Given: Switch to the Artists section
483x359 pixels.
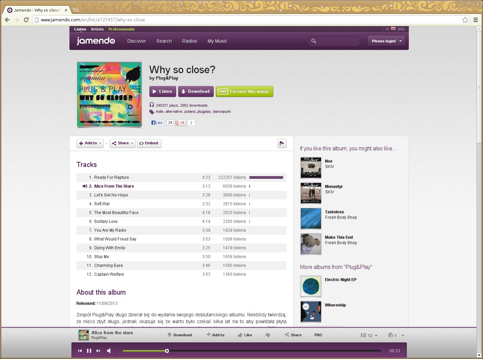Looking at the screenshot, I should pos(97,29).
